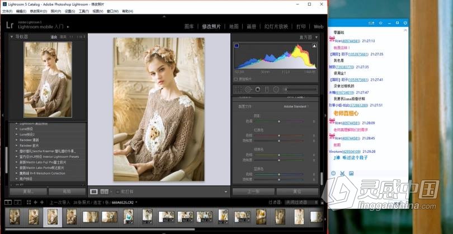Switch to Loupe view icon in toolbar

[94, 191]
